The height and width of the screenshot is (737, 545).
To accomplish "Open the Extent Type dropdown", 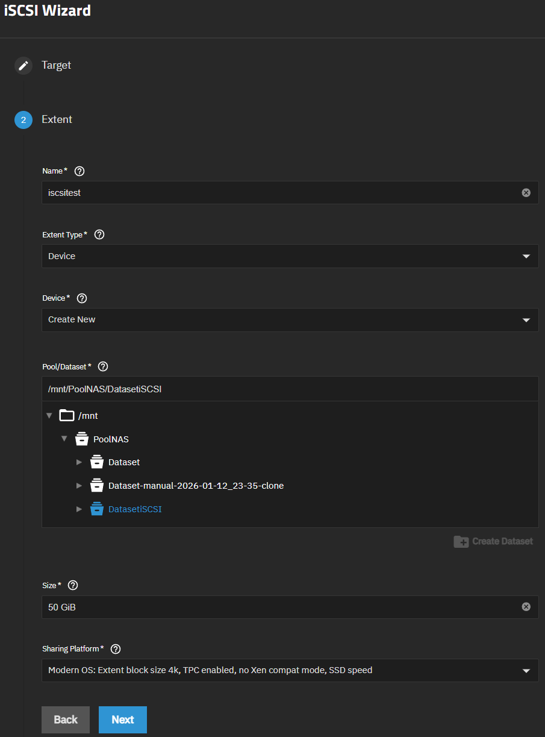I will point(290,256).
